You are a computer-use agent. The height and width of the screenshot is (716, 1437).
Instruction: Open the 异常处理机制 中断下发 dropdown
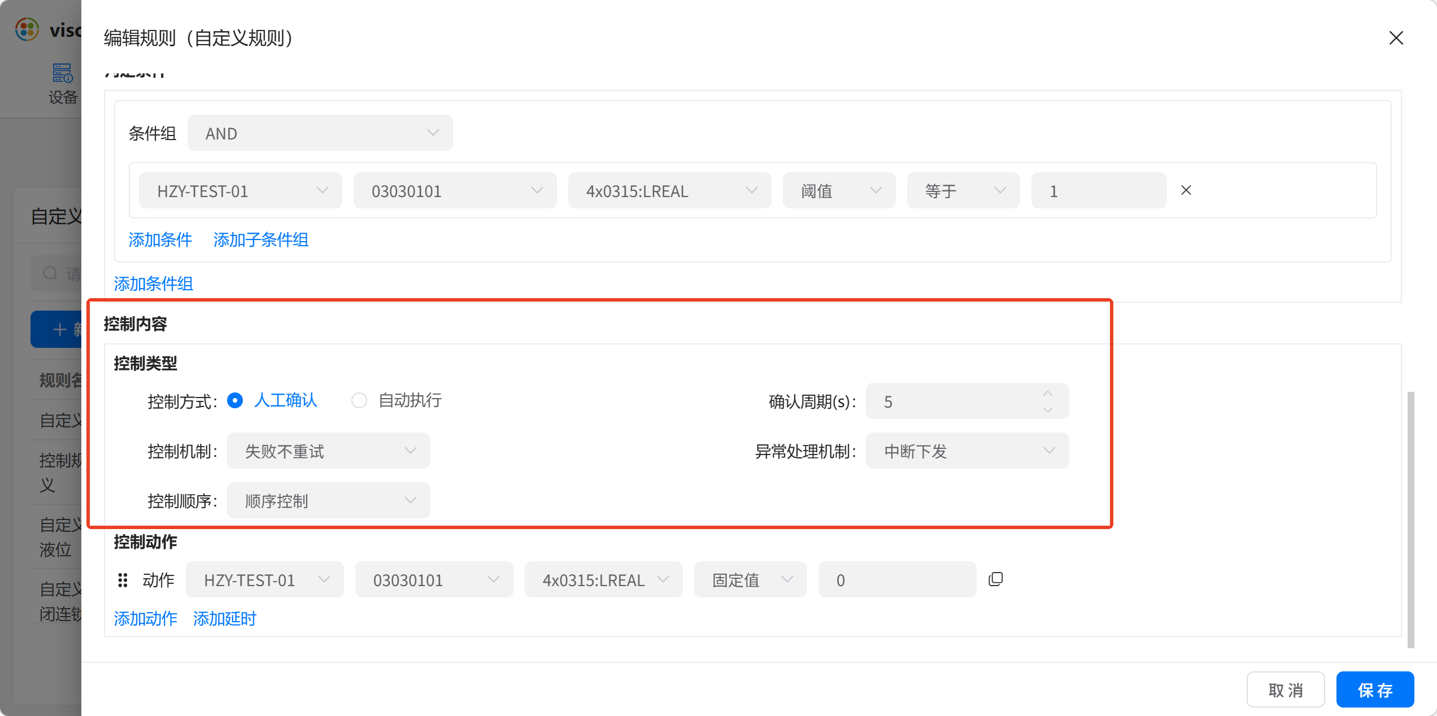(968, 451)
